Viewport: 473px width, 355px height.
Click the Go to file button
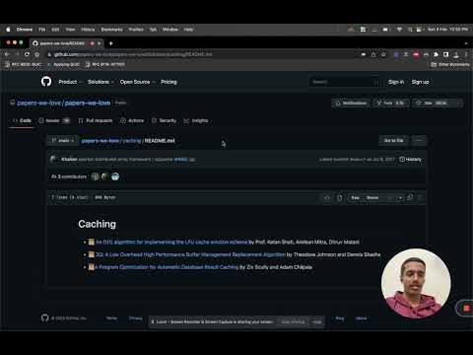pos(393,140)
